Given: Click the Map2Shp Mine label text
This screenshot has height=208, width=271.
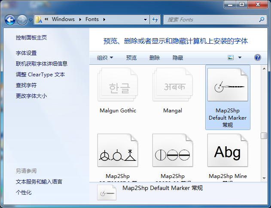Looking at the screenshot, I should point(228,176).
